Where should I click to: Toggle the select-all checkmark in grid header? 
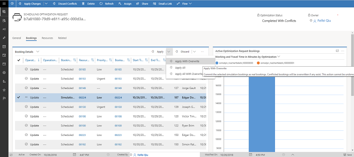[19, 60]
